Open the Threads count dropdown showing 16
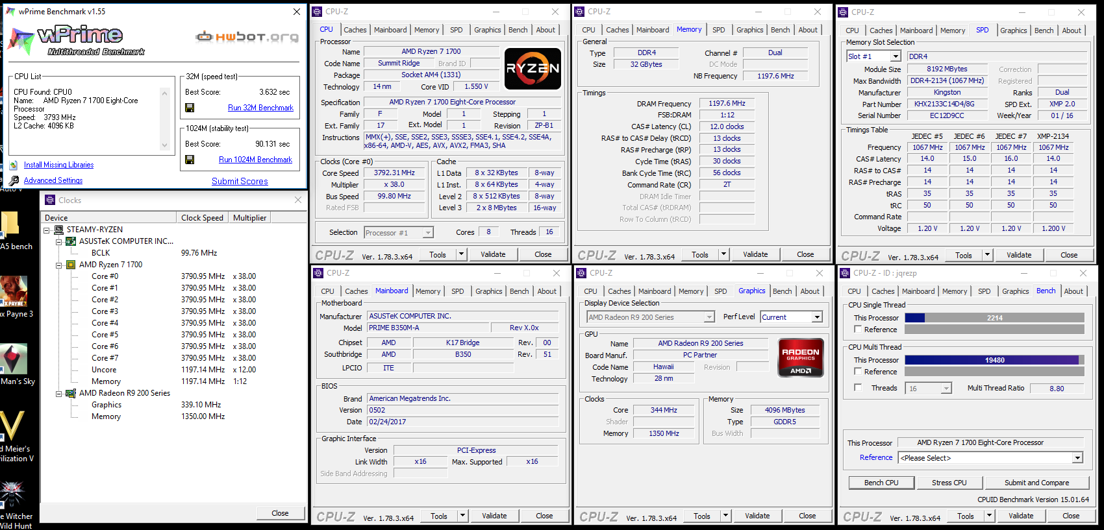 click(946, 389)
